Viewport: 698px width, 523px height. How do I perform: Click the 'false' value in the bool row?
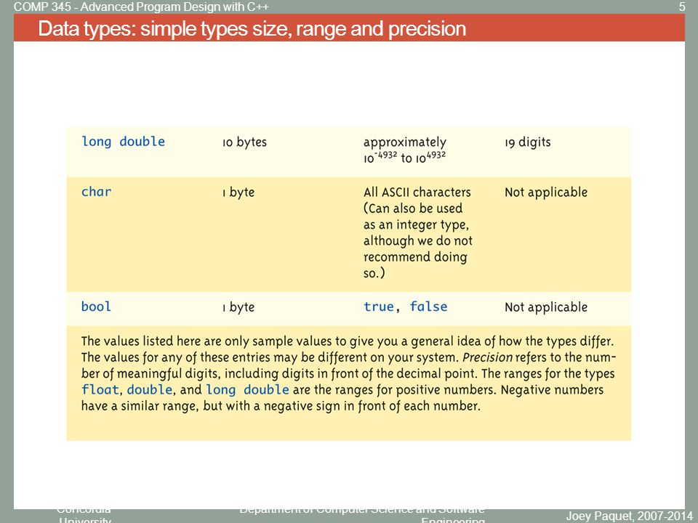tap(428, 307)
